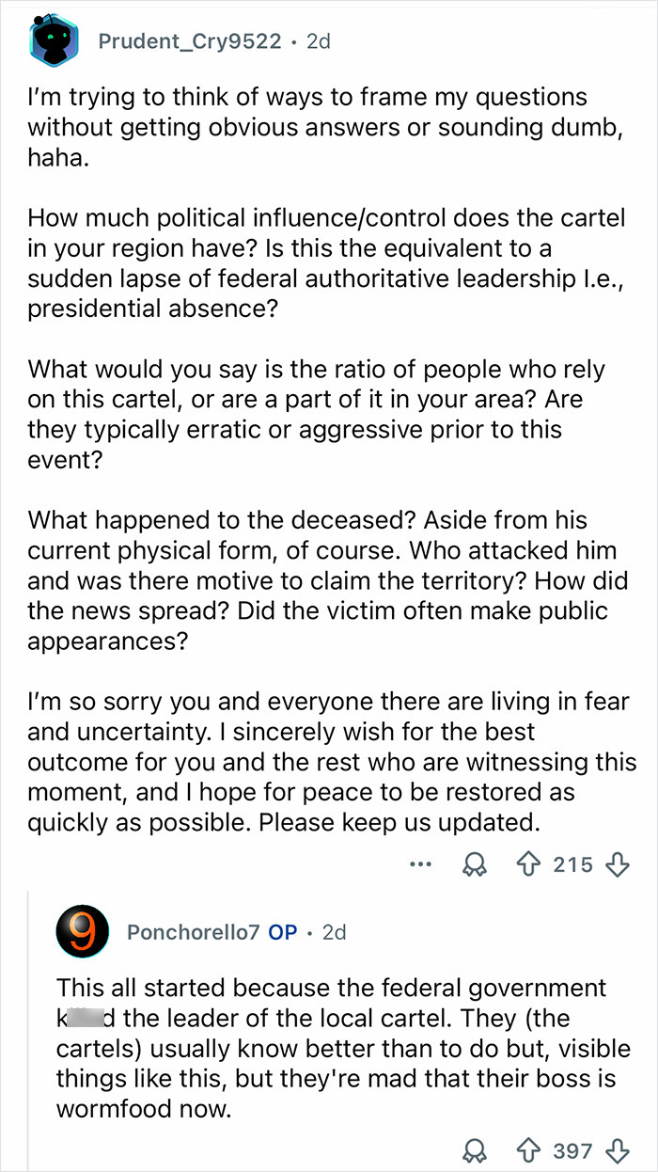The width and height of the screenshot is (658, 1172).
Task: Click Prudent_Cry9522's alien avatar
Action: click(54, 40)
